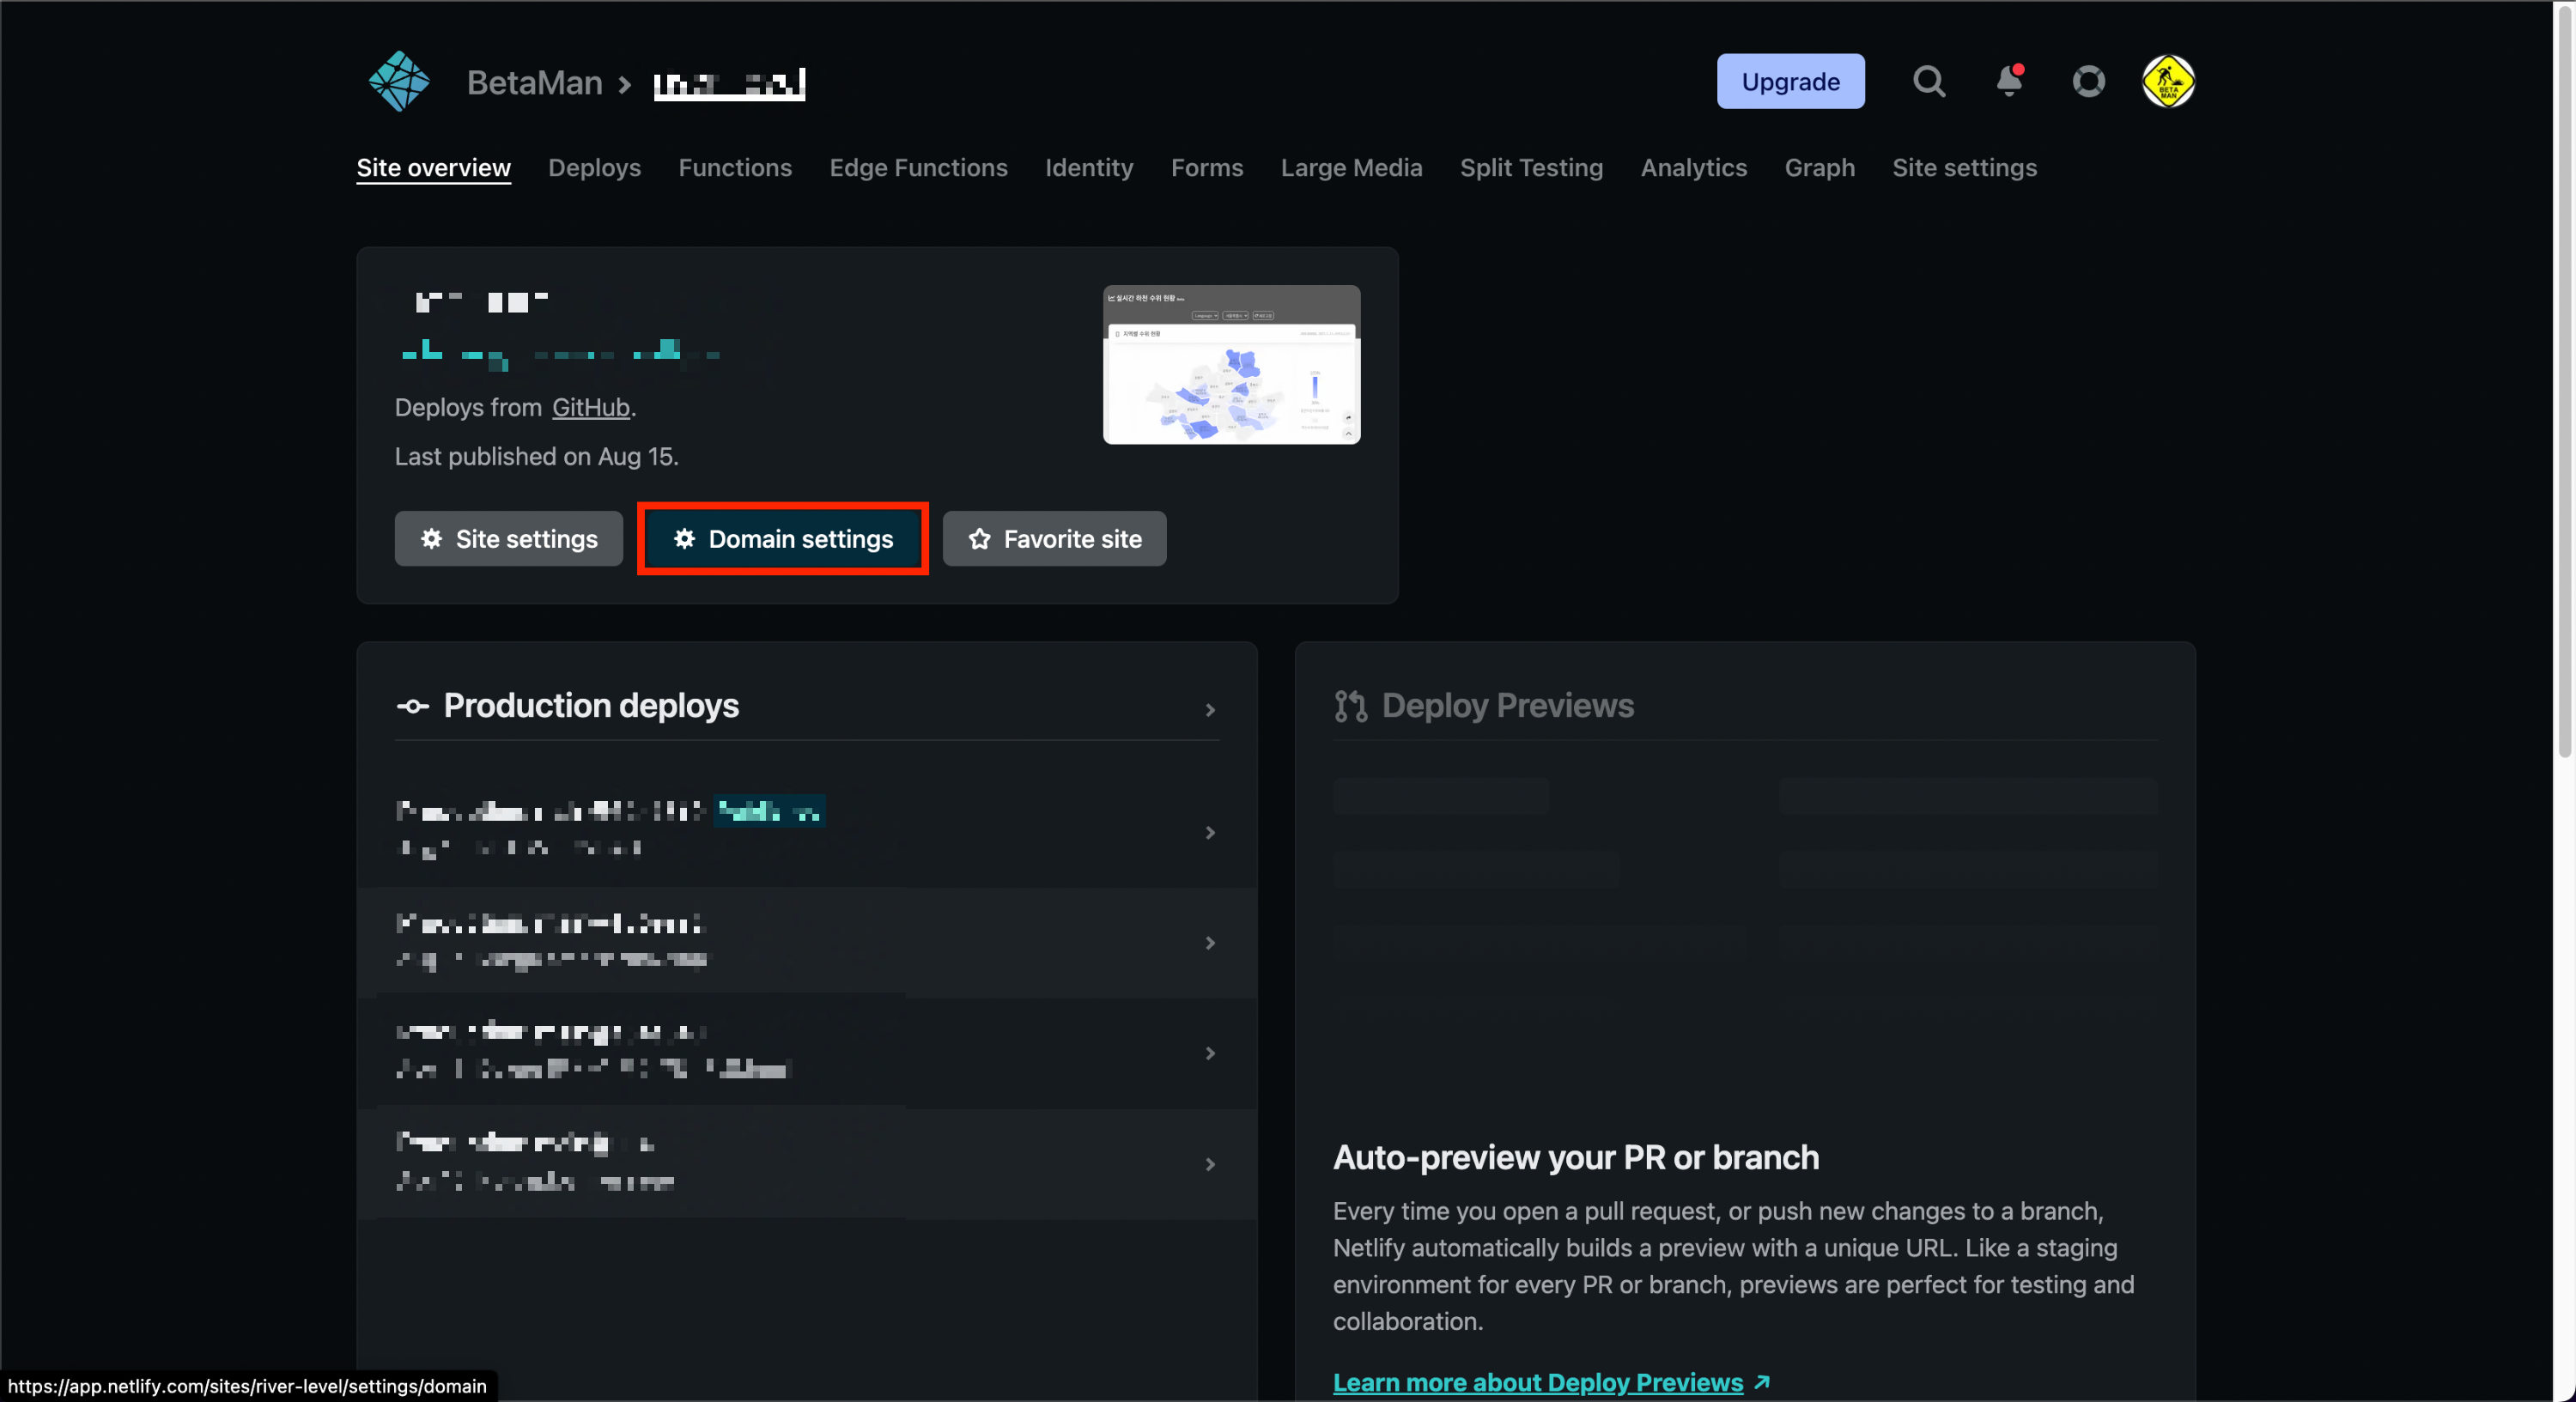This screenshot has width=2576, height=1402.
Task: Open first production deploy row chevron
Action: pos(1210,833)
